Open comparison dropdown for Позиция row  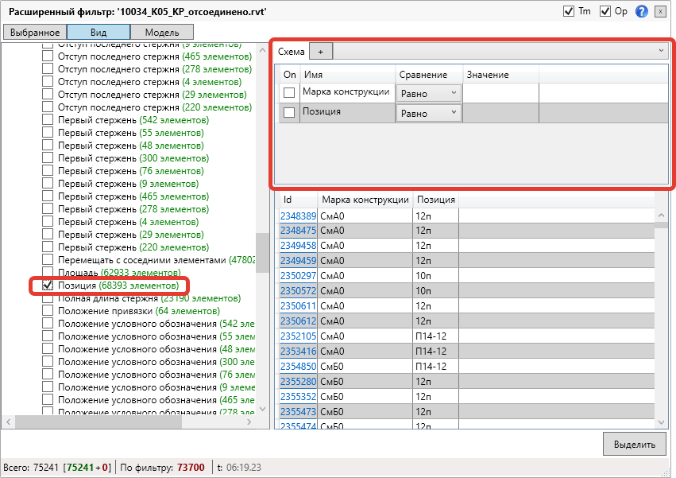point(428,113)
